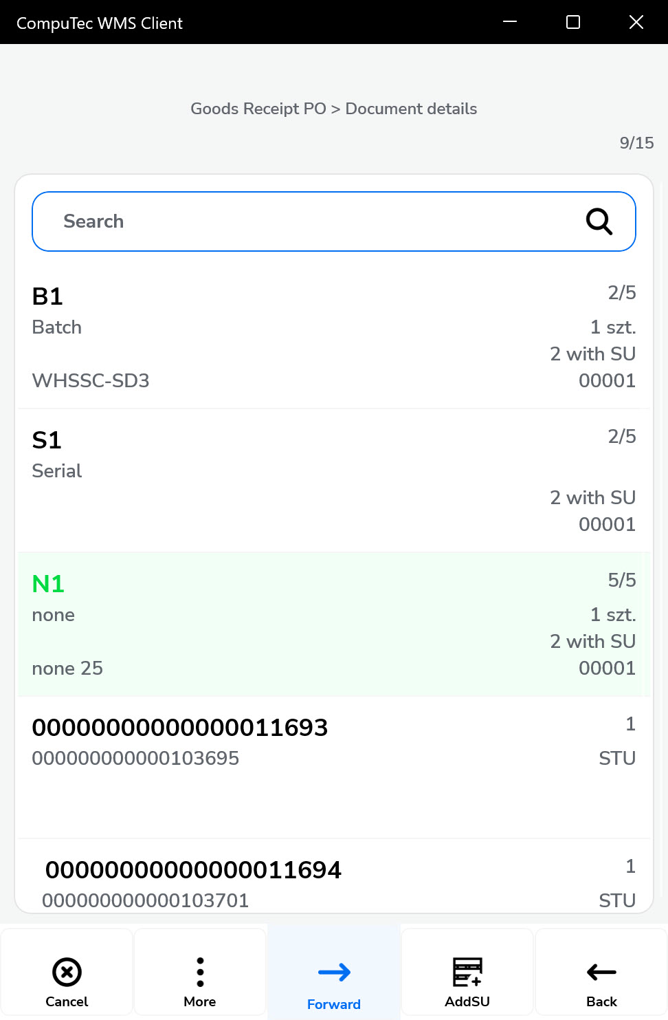Image resolution: width=668 pixels, height=1020 pixels.
Task: Click the AddSU storage unit icon
Action: pyautogui.click(x=467, y=972)
